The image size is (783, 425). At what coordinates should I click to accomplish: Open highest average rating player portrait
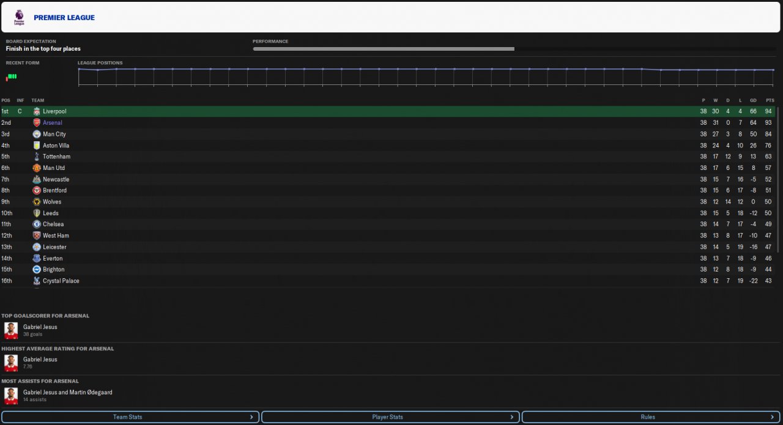[x=11, y=363]
